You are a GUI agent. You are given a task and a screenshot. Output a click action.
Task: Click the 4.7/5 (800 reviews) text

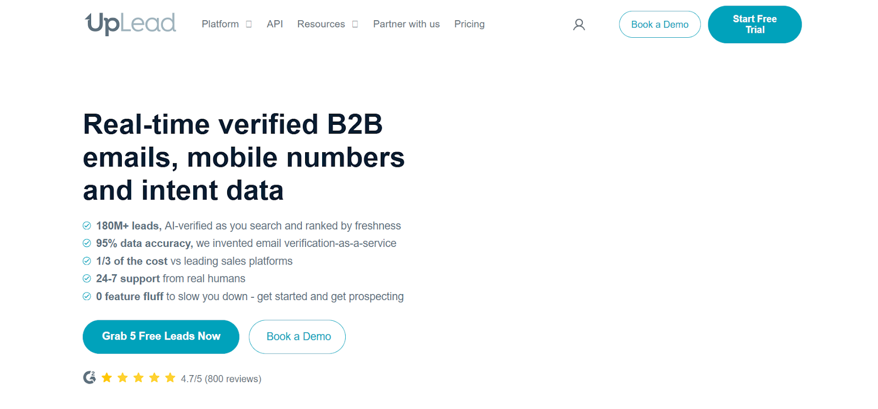click(221, 379)
